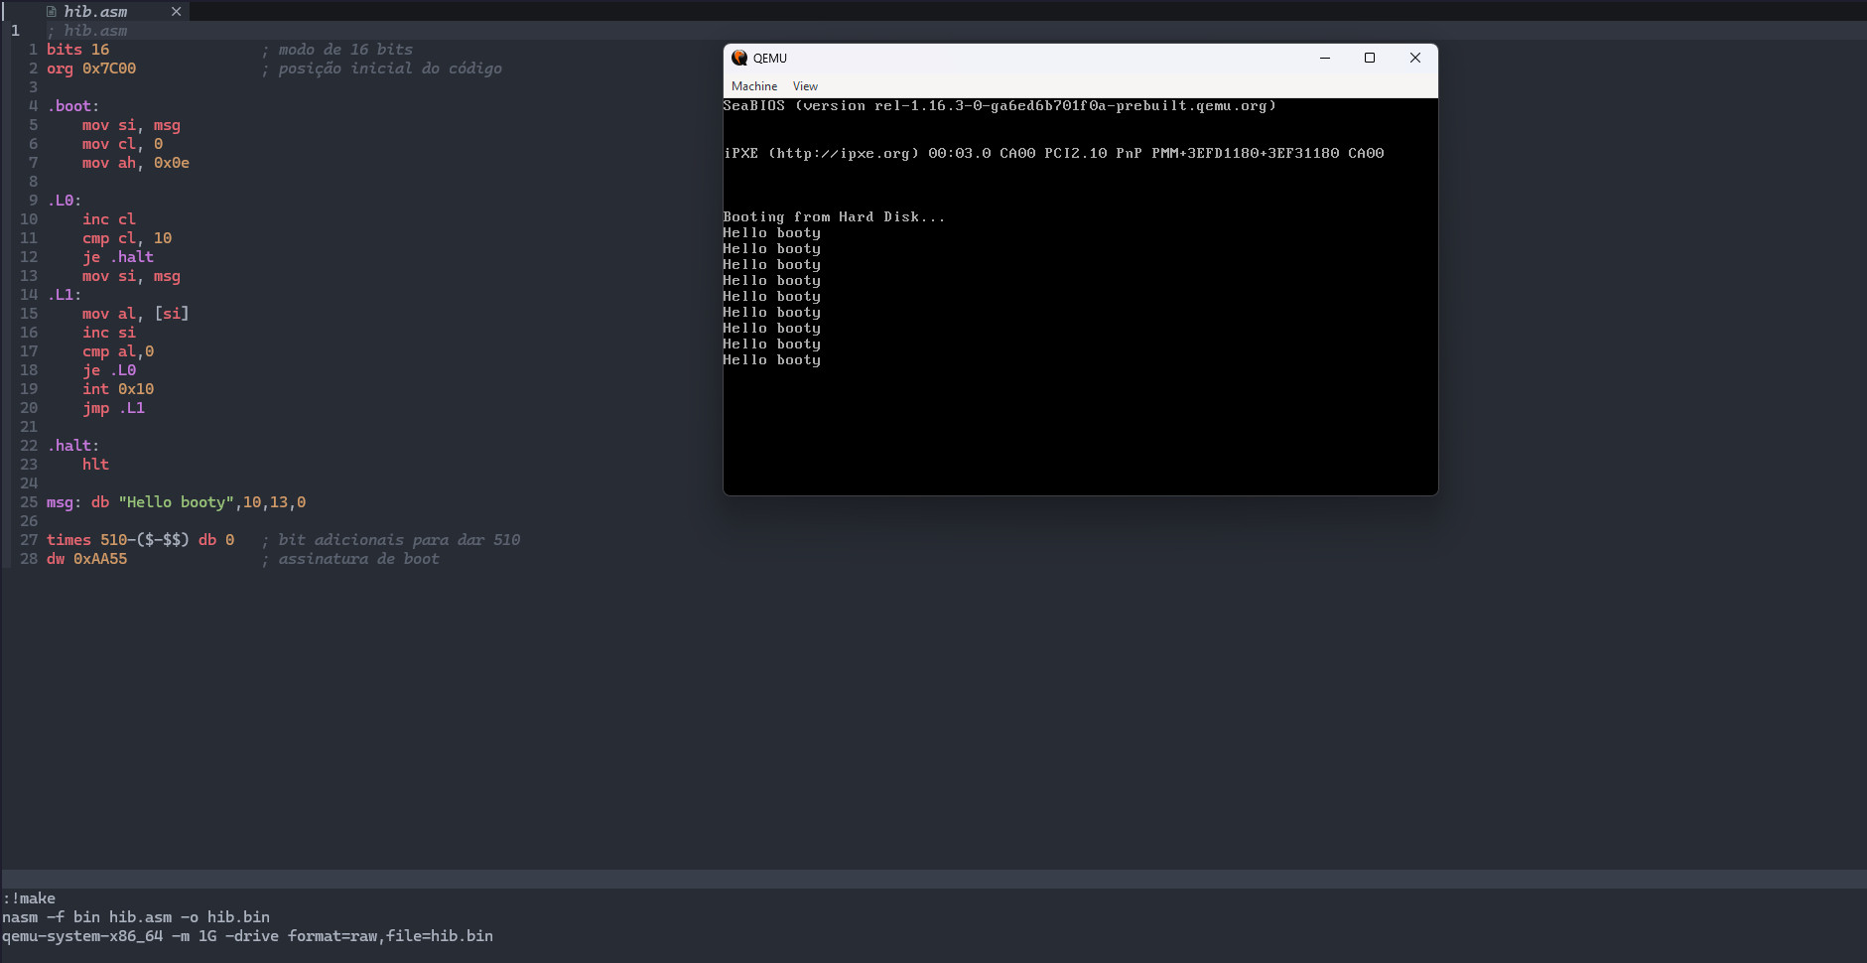Open the View menu in QEMU
This screenshot has width=1867, height=963.
805,86
